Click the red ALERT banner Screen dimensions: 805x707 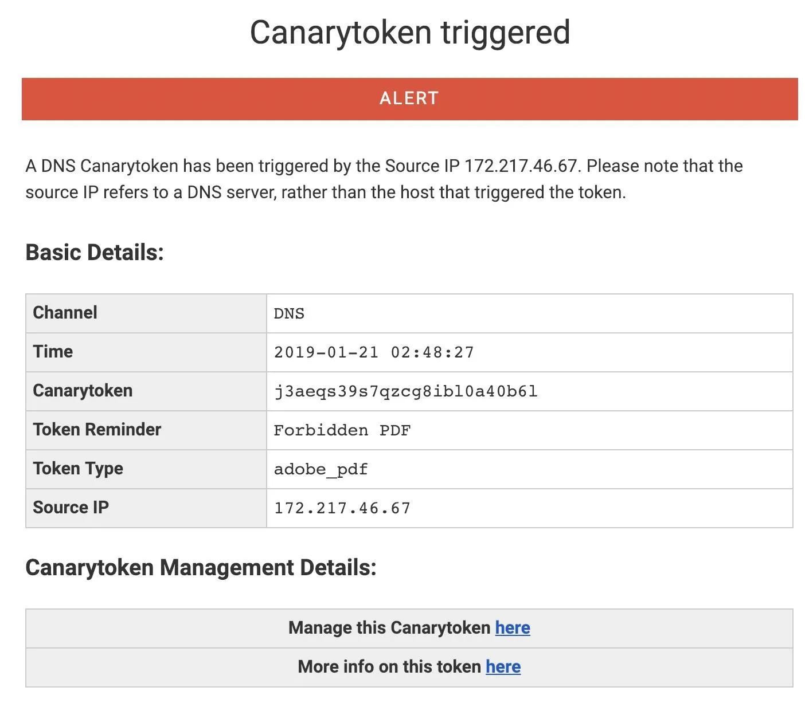[x=409, y=99]
